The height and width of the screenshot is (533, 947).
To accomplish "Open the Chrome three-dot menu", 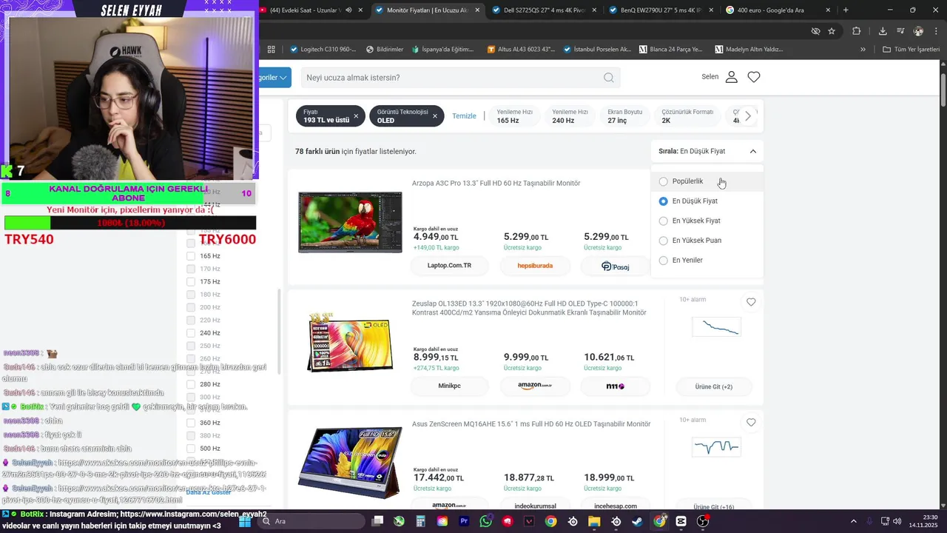I will (936, 31).
